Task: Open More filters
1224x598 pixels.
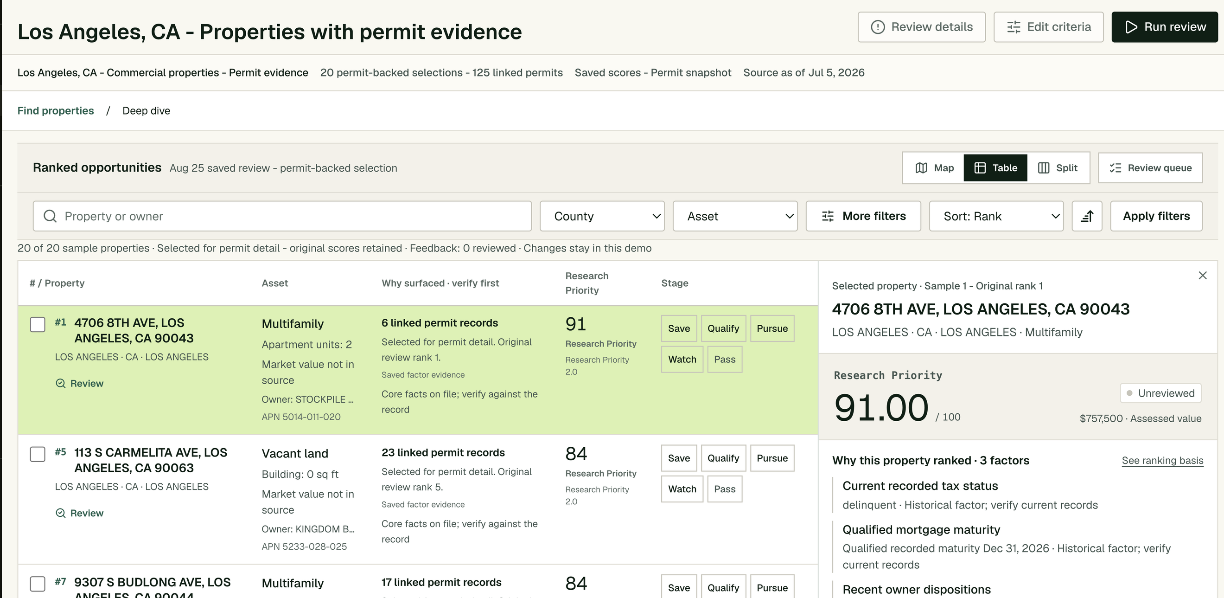Action: click(863, 216)
